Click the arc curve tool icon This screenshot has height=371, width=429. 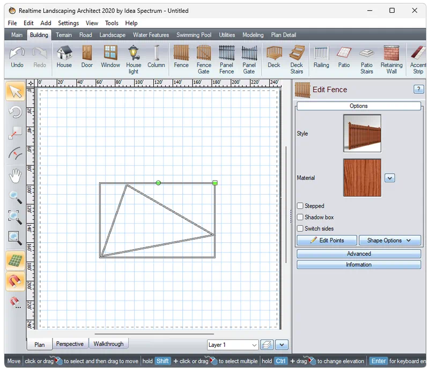16,154
